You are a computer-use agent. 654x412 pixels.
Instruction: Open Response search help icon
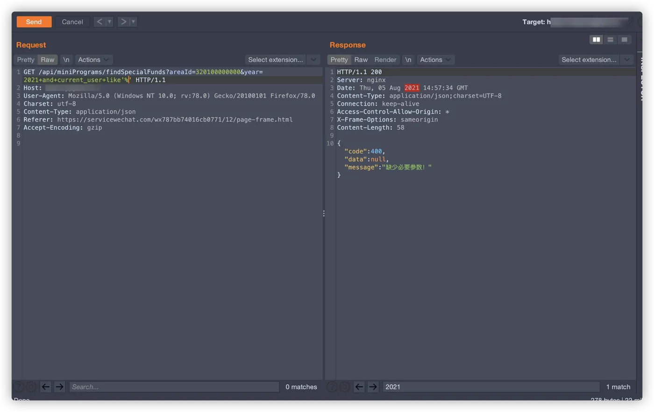(332, 387)
